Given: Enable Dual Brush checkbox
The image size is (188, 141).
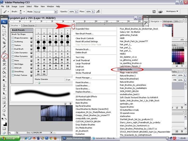Looking at the screenshot, I should 13,49.
